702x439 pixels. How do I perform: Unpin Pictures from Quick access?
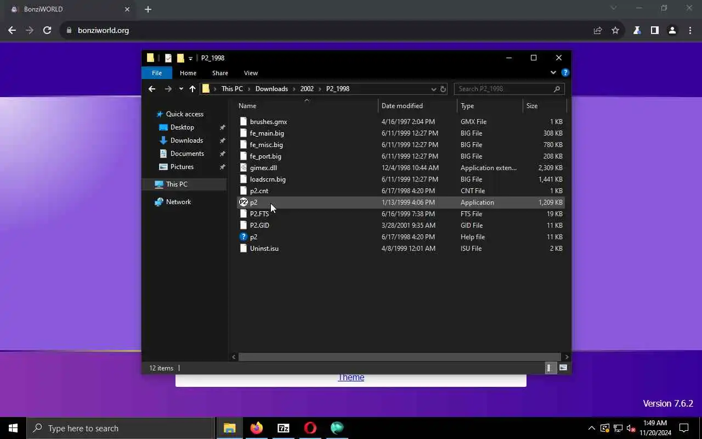click(222, 167)
